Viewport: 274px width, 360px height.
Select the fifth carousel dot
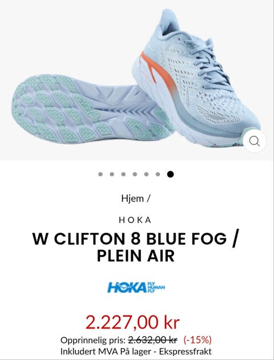click(x=146, y=174)
